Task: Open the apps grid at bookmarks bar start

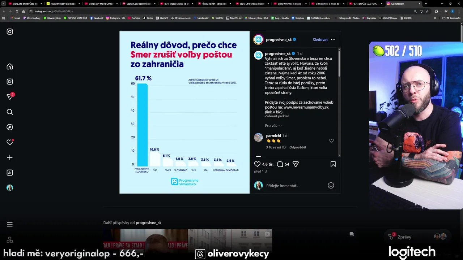Action: click(x=4, y=18)
